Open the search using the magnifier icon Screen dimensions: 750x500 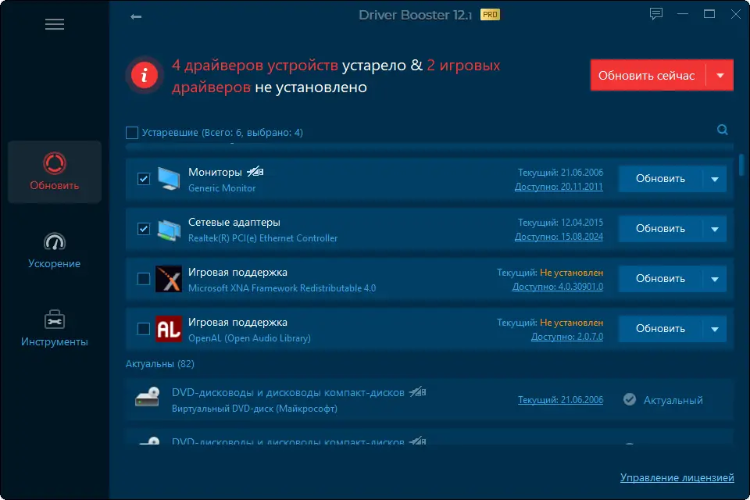(722, 130)
